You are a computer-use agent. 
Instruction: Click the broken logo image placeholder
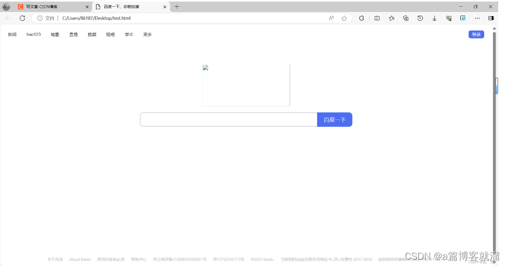click(x=246, y=85)
